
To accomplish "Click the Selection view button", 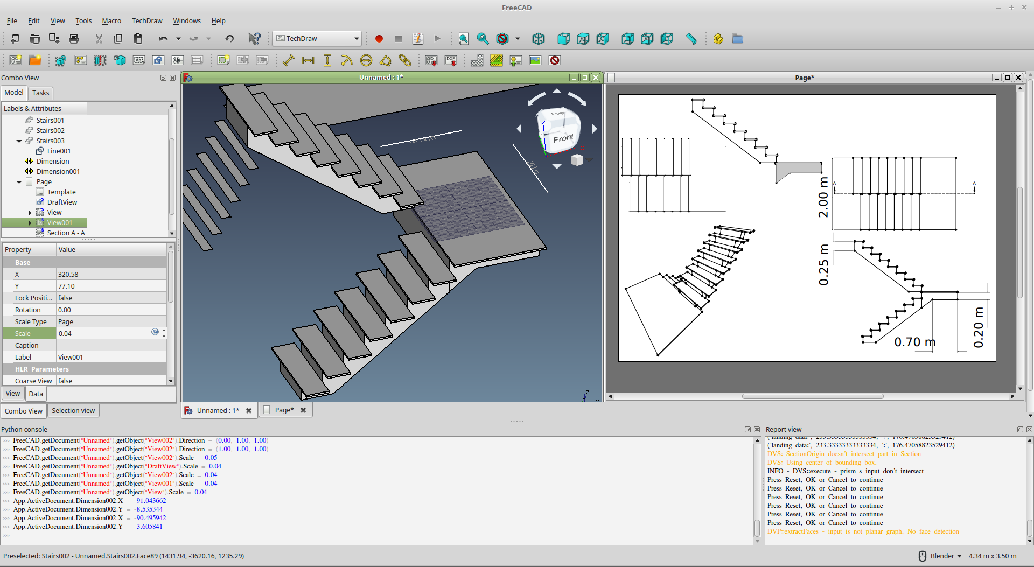I will click(x=73, y=411).
